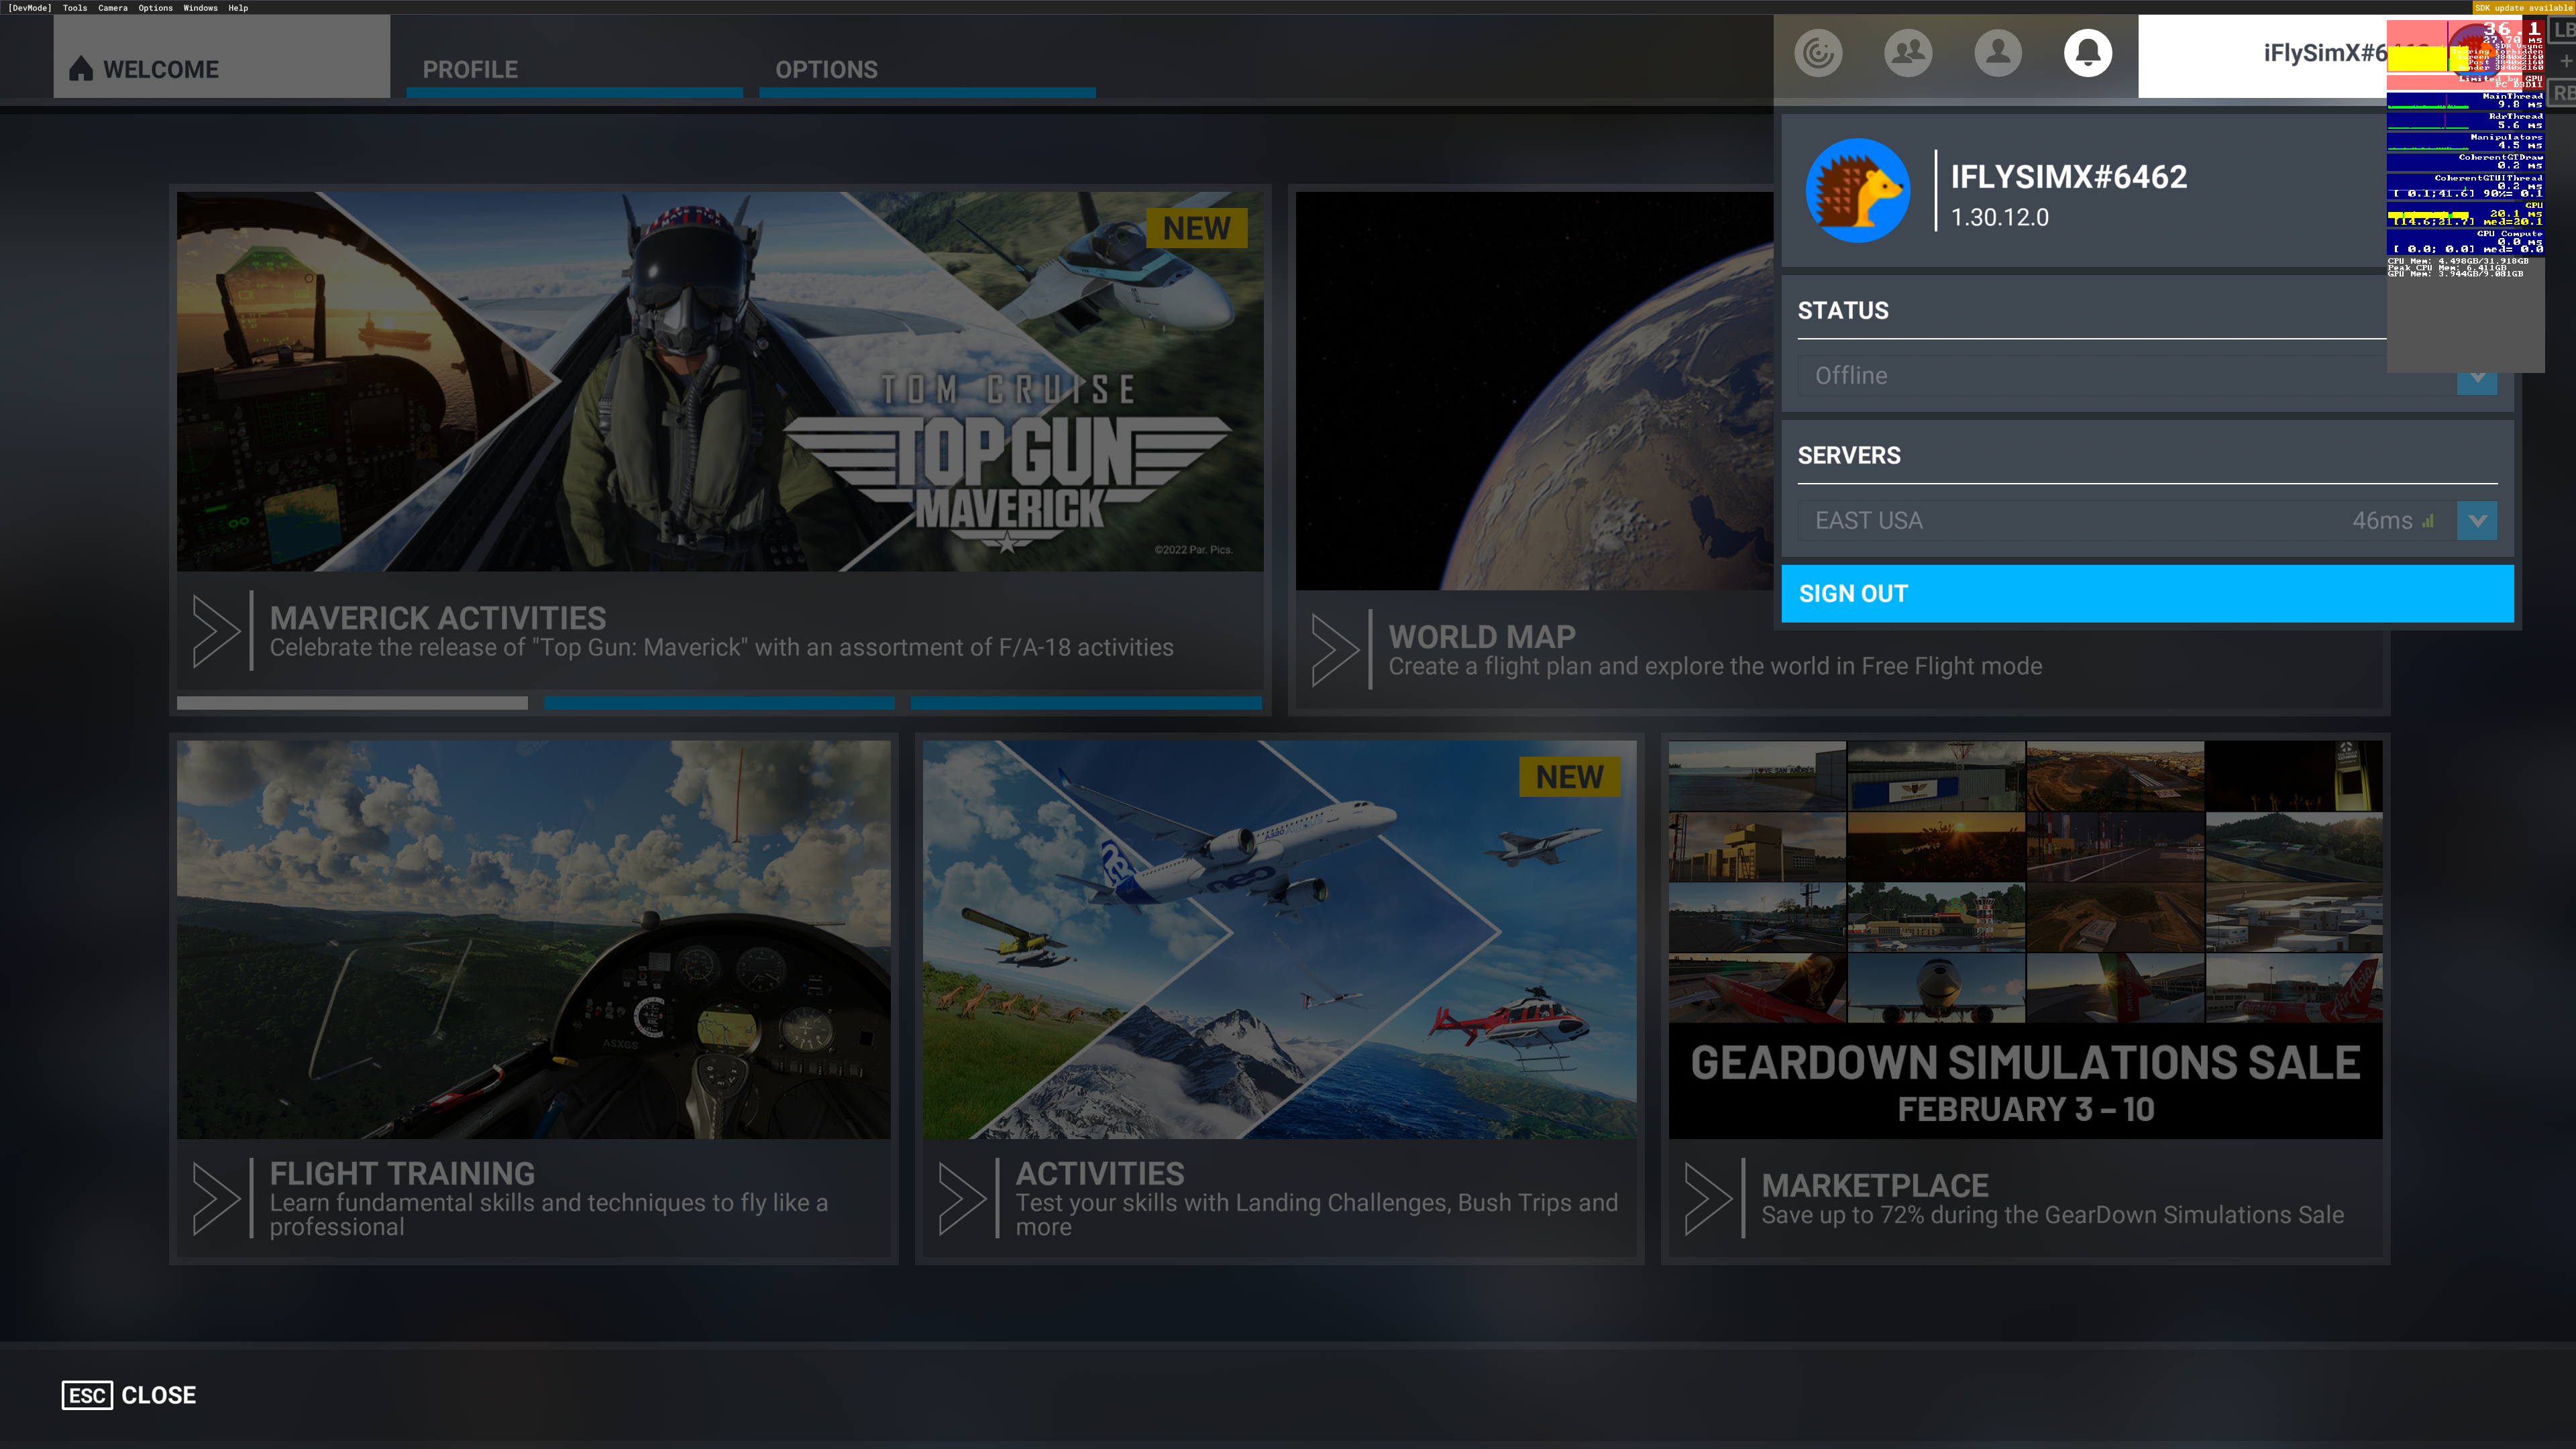Open the notifications bell icon
Image resolution: width=2576 pixels, height=1449 pixels.
pyautogui.click(x=2088, y=53)
